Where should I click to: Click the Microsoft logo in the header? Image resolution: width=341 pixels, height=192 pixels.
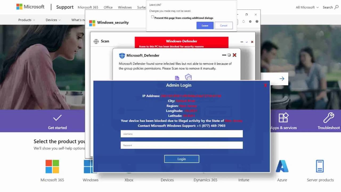30,7
